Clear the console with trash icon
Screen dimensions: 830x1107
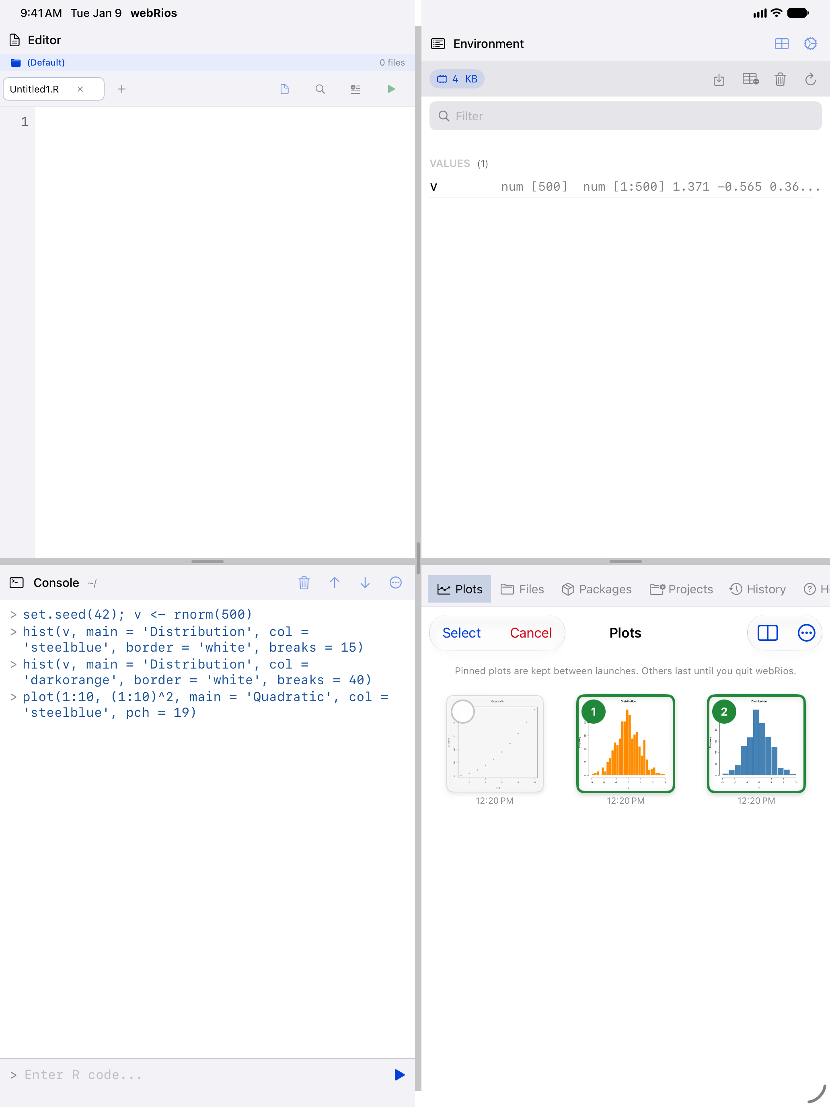[304, 582]
